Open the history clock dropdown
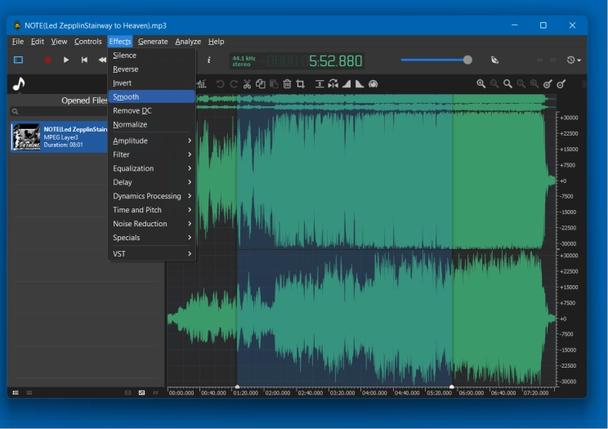Image resolution: width=608 pixels, height=429 pixels. point(574,60)
